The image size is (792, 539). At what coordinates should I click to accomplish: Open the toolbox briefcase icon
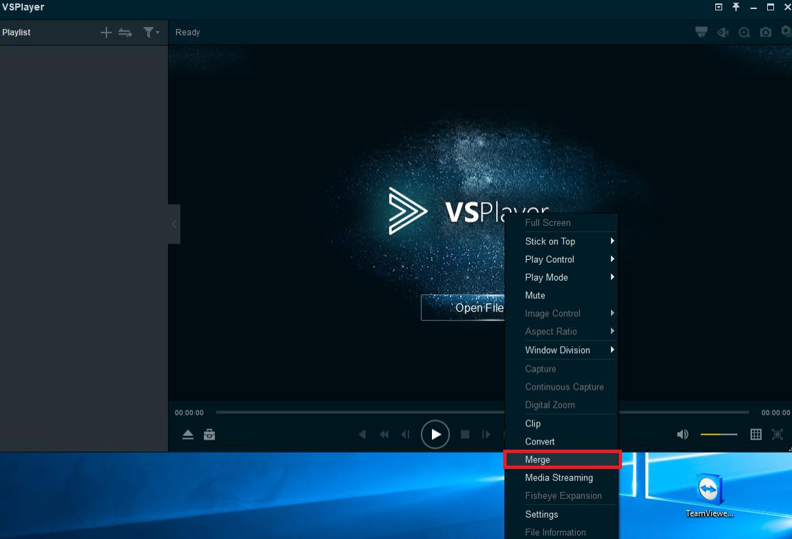click(209, 435)
